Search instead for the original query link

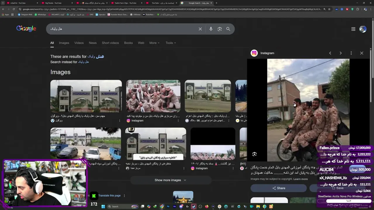[x=83, y=62]
